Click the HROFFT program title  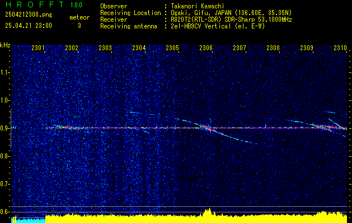[35, 4]
